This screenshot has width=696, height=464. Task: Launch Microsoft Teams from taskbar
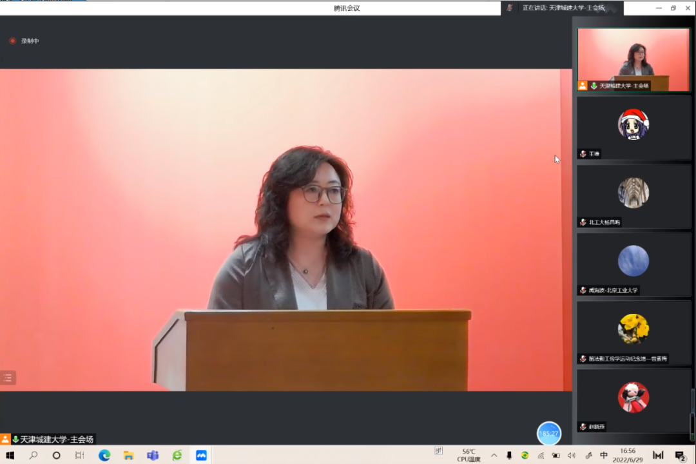coord(153,455)
